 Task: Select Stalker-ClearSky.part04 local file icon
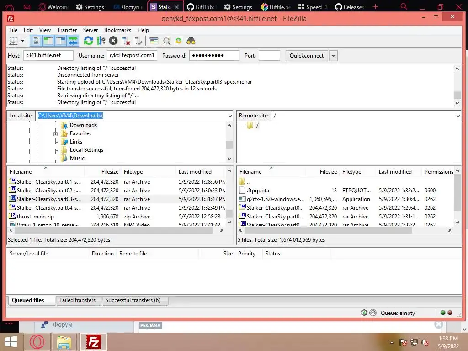coord(12,207)
